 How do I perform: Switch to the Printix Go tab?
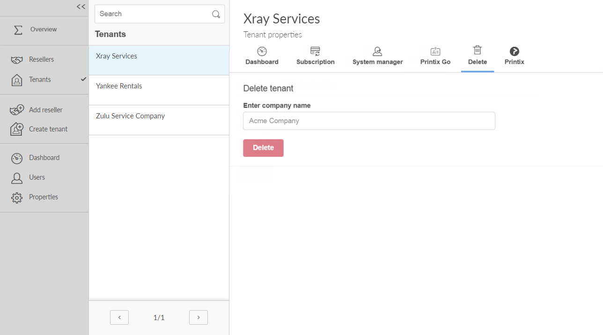pyautogui.click(x=435, y=56)
